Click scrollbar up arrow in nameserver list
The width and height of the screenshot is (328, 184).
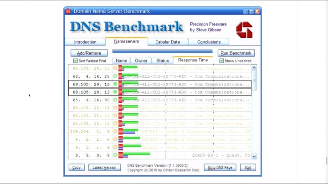pyautogui.click(x=254, y=67)
